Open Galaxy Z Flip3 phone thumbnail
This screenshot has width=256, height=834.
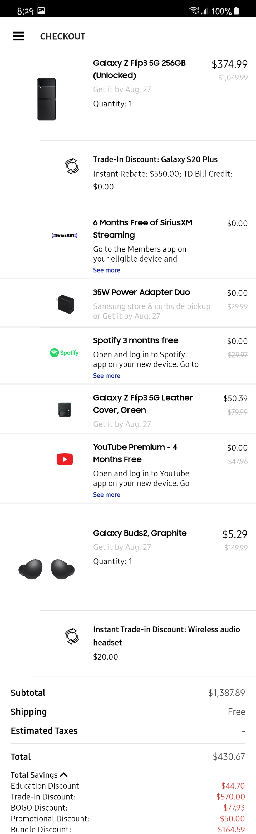(47, 99)
